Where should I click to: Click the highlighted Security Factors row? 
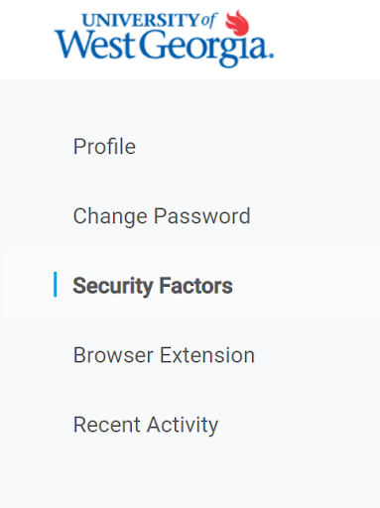[190, 285]
